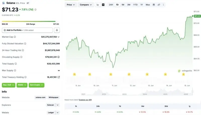
Task: Open the Compare dropdown
Action: [x=86, y=5]
